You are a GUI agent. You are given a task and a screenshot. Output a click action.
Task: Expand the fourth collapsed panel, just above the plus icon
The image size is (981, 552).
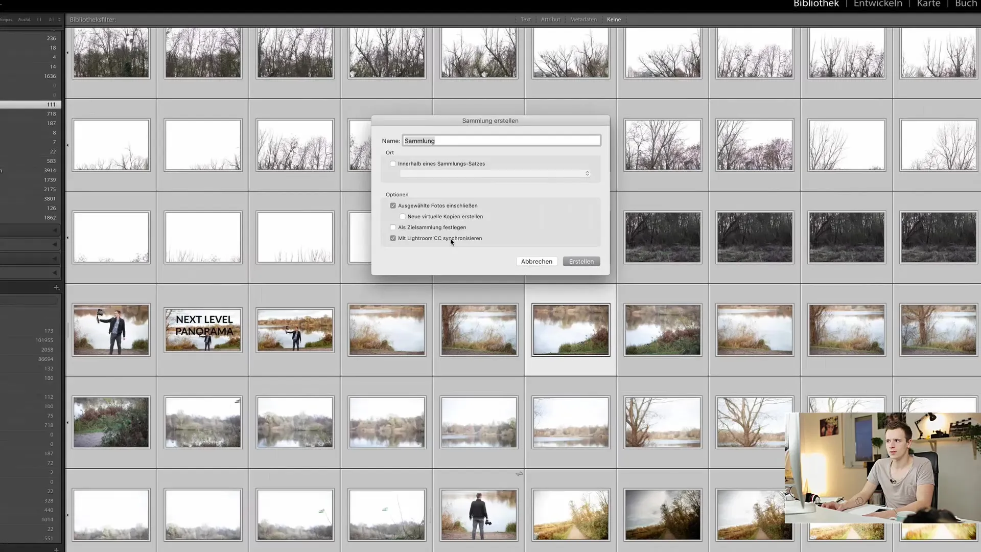pyautogui.click(x=31, y=273)
